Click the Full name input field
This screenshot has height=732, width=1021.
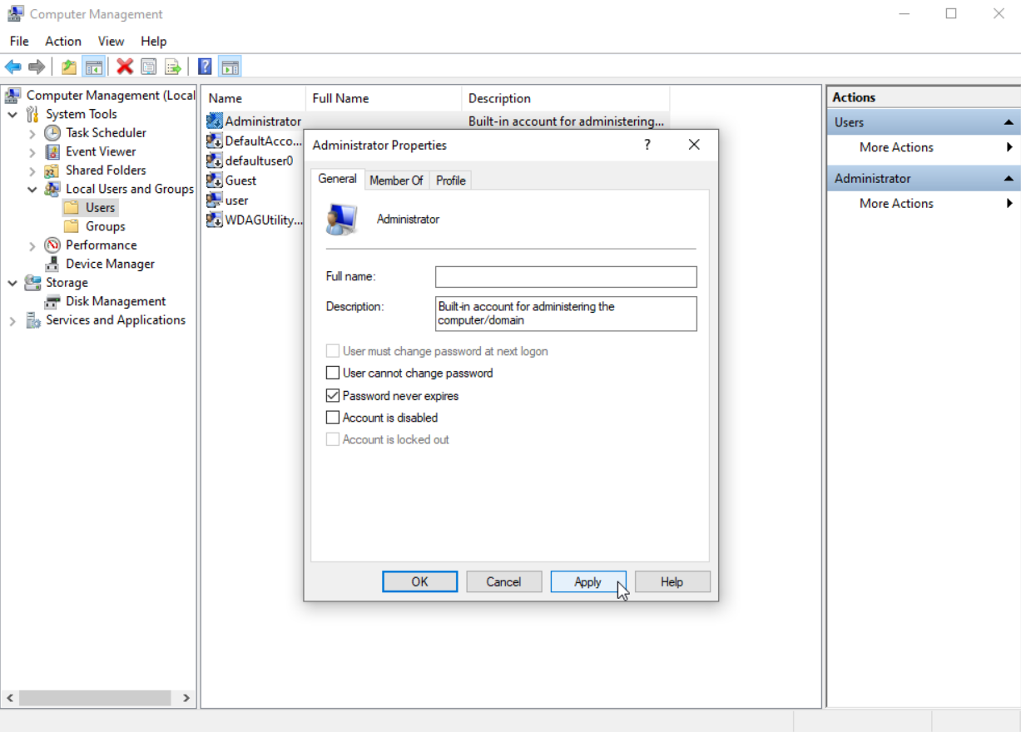click(566, 277)
